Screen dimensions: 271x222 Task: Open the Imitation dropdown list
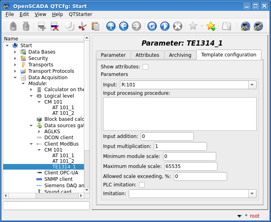[252, 194]
